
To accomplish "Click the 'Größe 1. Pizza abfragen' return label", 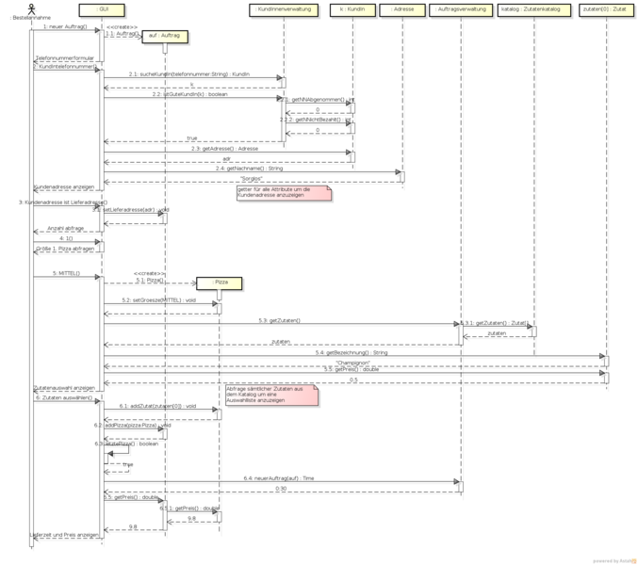I will pyautogui.click(x=65, y=249).
